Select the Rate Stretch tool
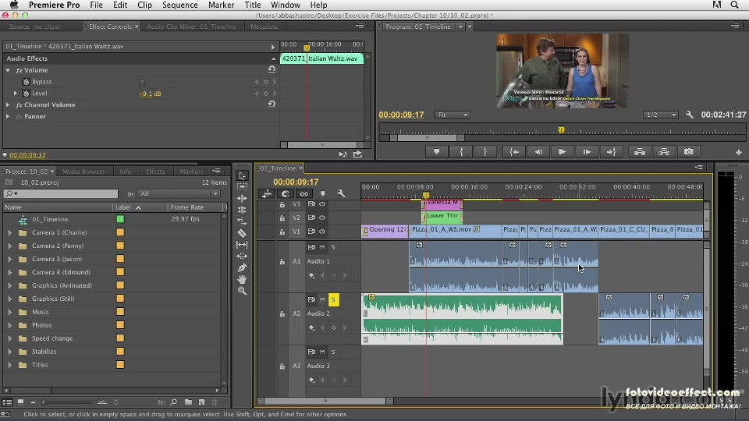Viewport: 749px width, 421px height. pos(242,221)
